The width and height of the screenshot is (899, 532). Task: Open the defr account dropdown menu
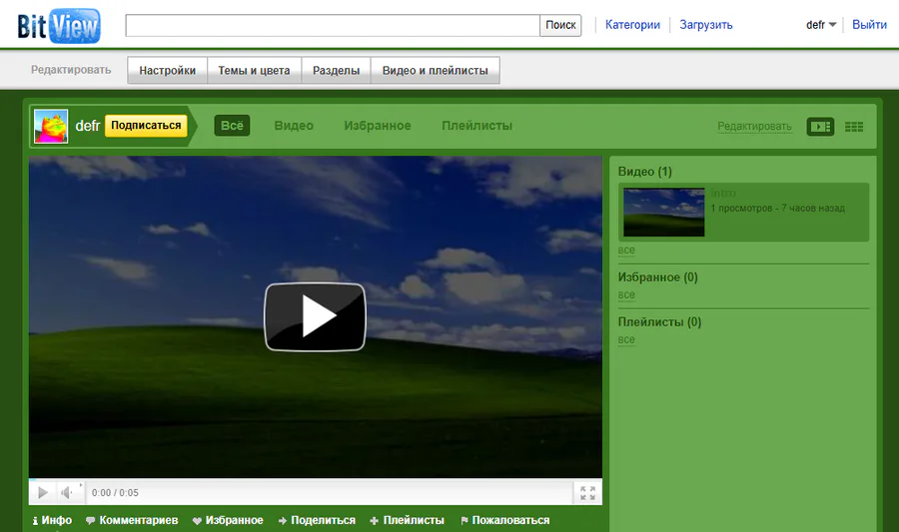click(821, 25)
